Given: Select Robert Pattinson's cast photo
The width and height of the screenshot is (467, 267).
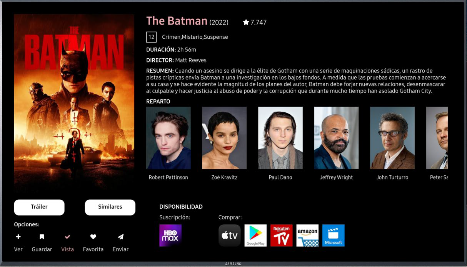Looking at the screenshot, I should pyautogui.click(x=168, y=138).
